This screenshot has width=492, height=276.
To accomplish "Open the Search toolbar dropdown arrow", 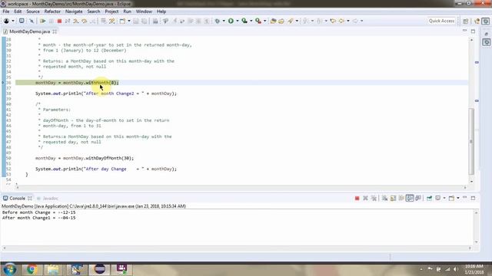I will [297, 21].
